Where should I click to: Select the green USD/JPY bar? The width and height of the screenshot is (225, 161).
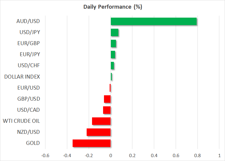pos(114,32)
